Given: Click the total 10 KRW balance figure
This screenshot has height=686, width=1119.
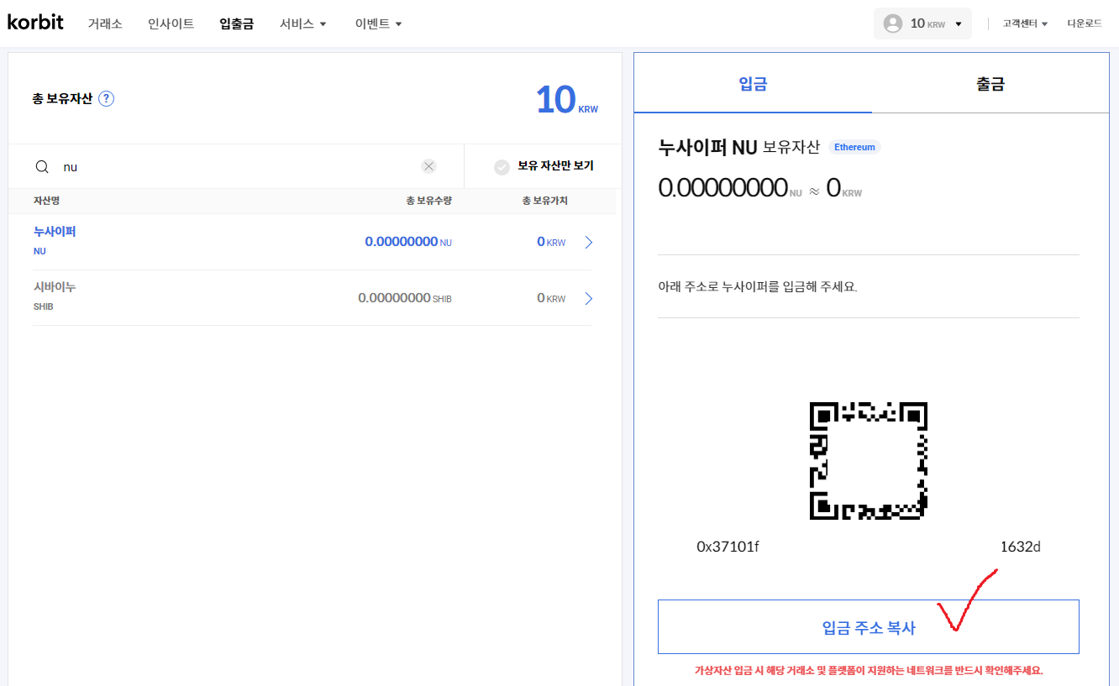Looking at the screenshot, I should pyautogui.click(x=567, y=100).
